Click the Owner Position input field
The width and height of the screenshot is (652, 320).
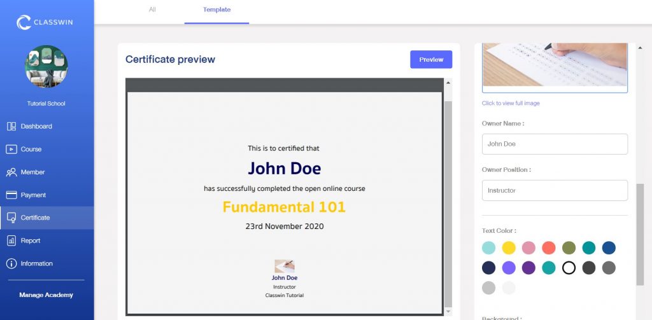(x=555, y=190)
